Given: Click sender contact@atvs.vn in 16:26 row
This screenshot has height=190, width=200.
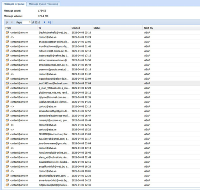Looking at the screenshot, I should [x=19, y=166].
